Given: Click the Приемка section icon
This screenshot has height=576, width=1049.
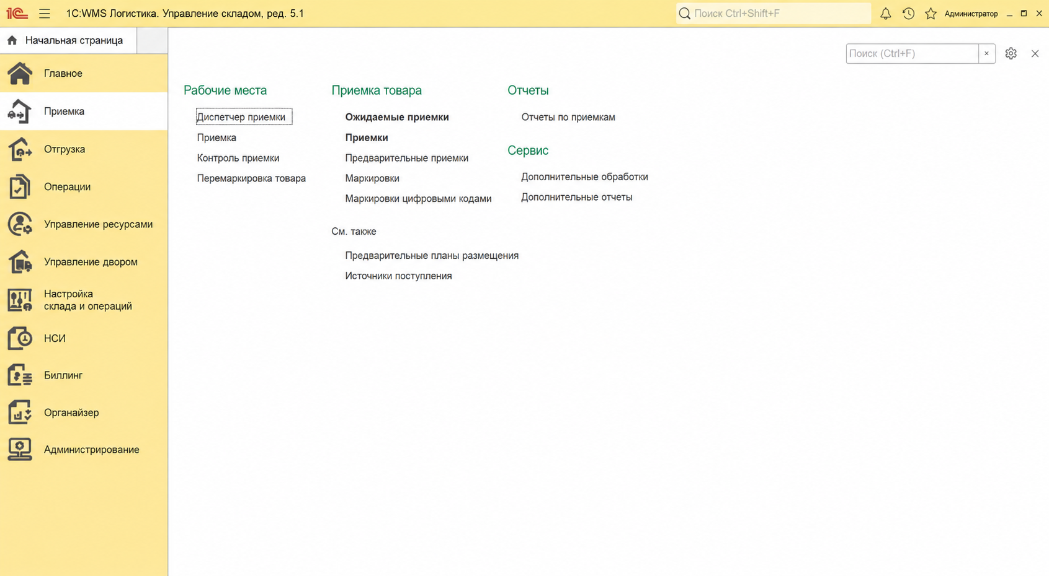Looking at the screenshot, I should [x=20, y=111].
